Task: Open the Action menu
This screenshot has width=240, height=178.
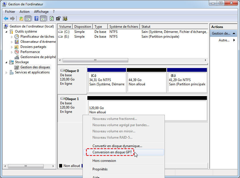Action: pos(24,12)
